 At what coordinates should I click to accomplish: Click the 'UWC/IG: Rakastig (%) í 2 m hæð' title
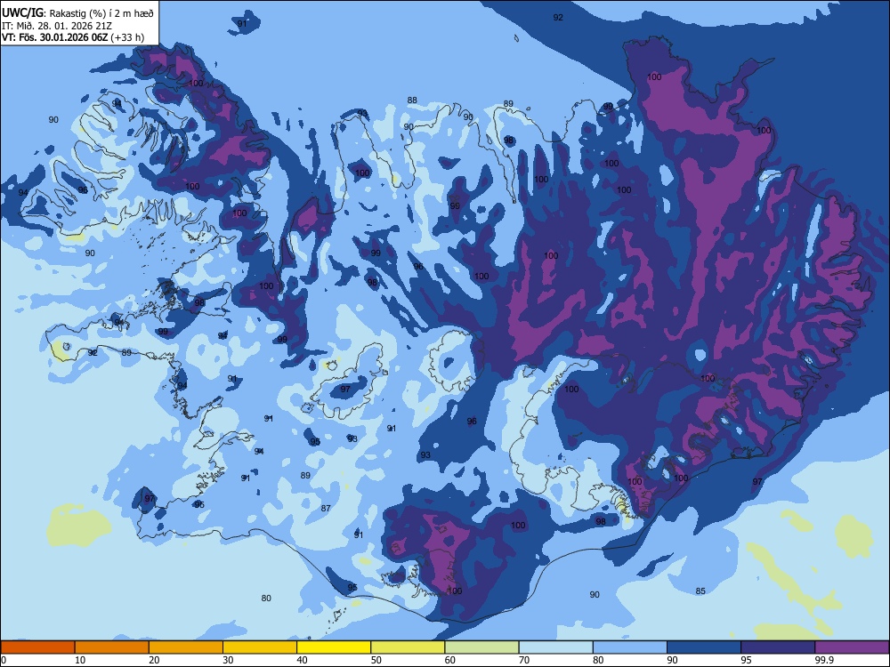77,13
